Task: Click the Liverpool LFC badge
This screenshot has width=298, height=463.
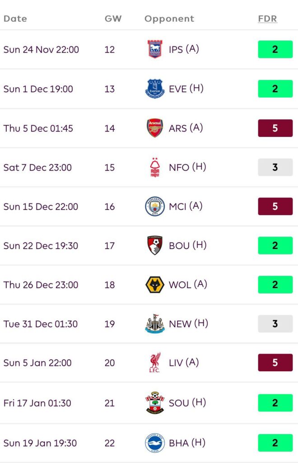Action: click(155, 363)
